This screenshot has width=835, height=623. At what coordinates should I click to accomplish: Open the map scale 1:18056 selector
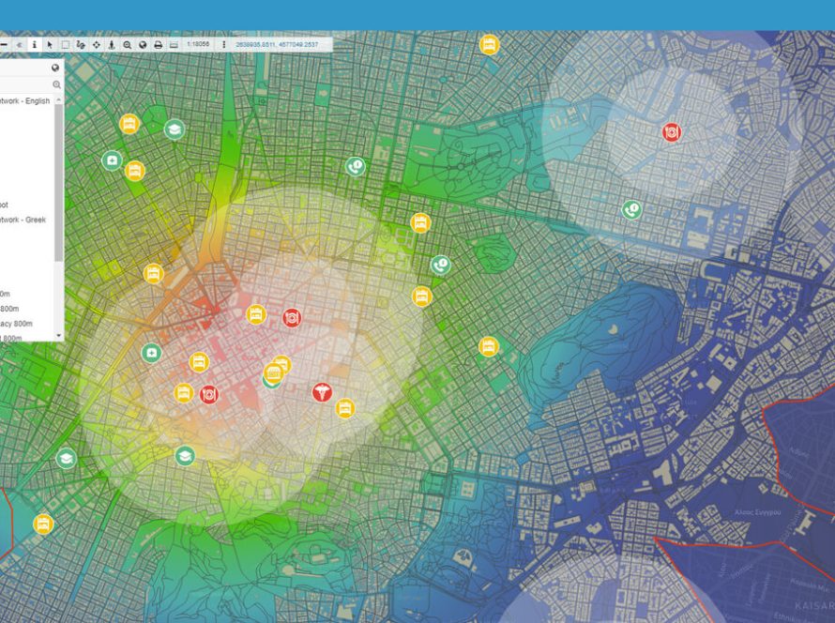coord(198,44)
